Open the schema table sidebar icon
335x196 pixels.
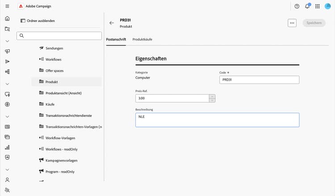pos(7,127)
